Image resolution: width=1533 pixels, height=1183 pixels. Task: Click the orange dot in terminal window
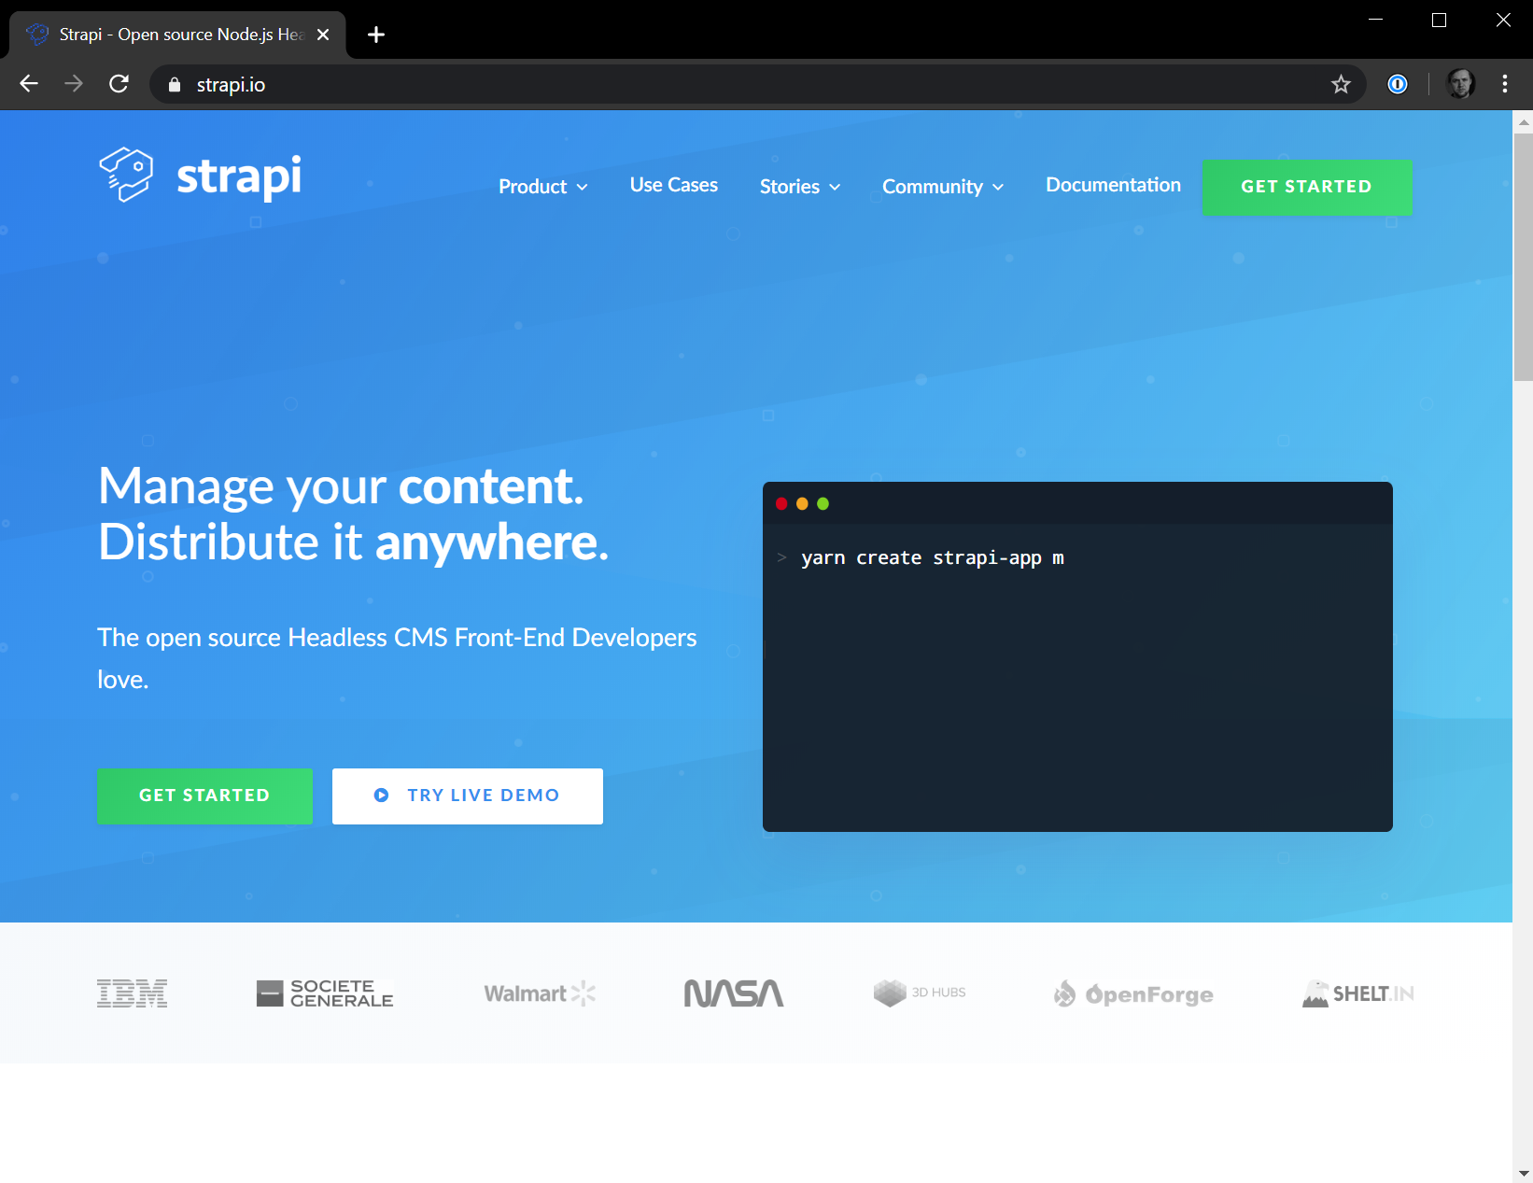pyautogui.click(x=802, y=504)
